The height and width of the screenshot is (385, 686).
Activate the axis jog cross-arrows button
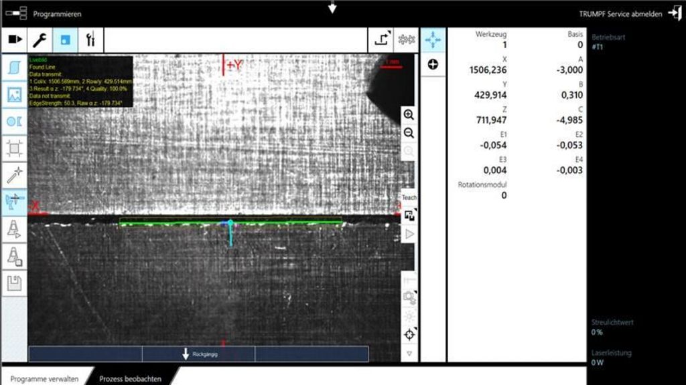pos(433,39)
